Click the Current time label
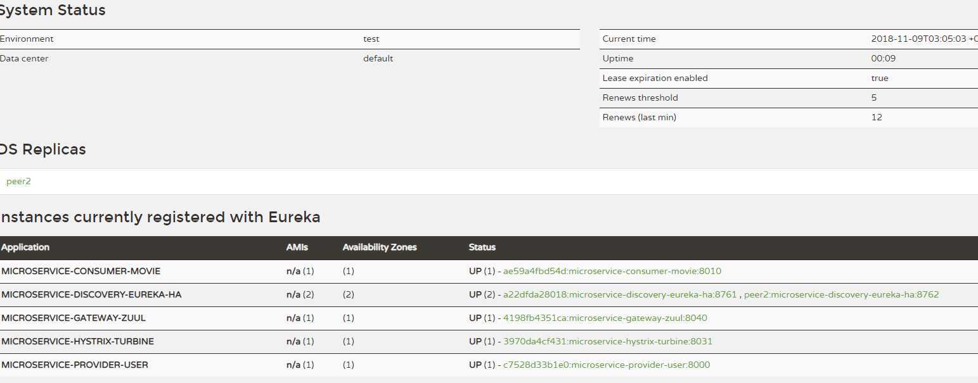This screenshot has height=383, width=978. [x=629, y=39]
